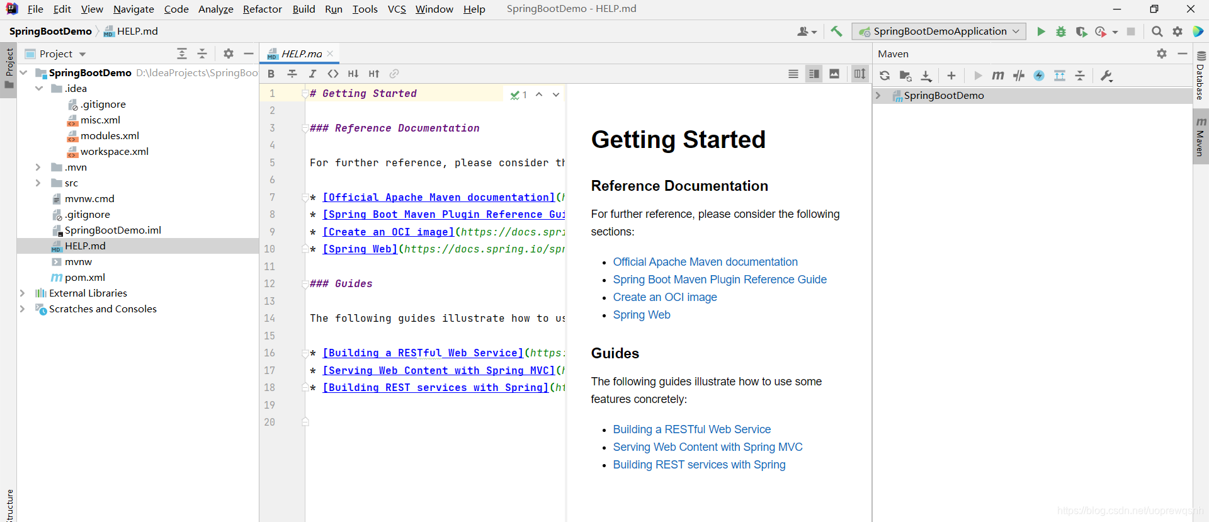Screen dimensions: 1209x522
Task: Open SpringBootDemoApplication run configuration dropdown
Action: pyautogui.click(x=939, y=31)
